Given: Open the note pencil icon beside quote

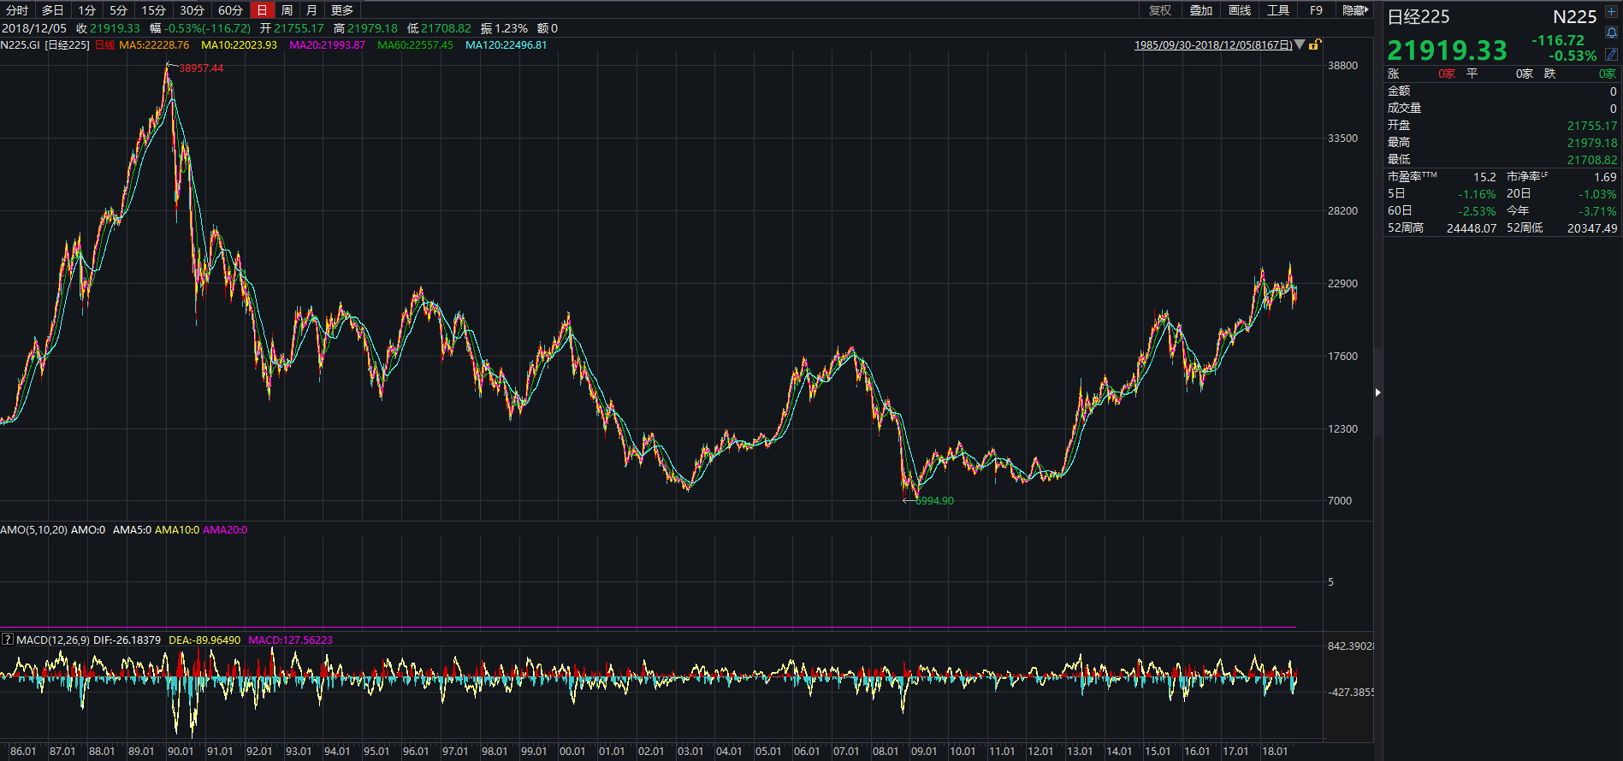Looking at the screenshot, I should (1612, 54).
